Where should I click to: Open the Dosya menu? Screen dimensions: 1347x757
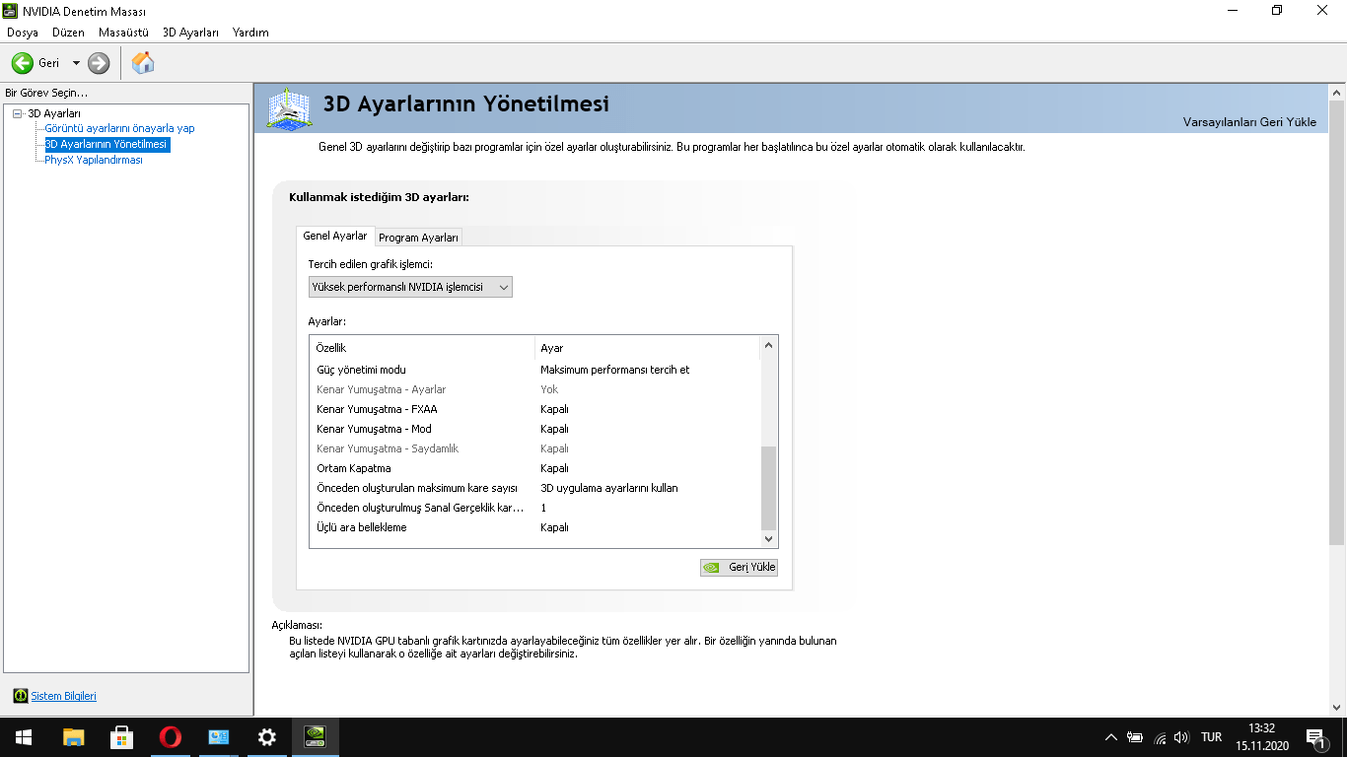23,33
